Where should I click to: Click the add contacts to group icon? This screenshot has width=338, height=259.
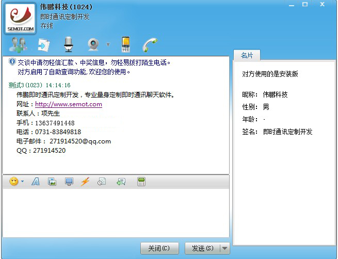coord(18,44)
